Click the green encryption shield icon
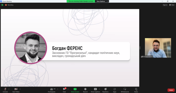 2,5
